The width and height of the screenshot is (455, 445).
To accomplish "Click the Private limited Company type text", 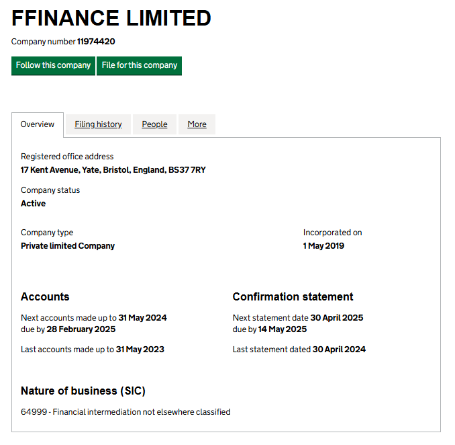I will [x=68, y=246].
